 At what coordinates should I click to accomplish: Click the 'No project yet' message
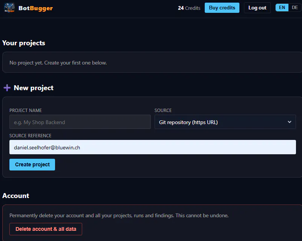[x=58, y=63]
